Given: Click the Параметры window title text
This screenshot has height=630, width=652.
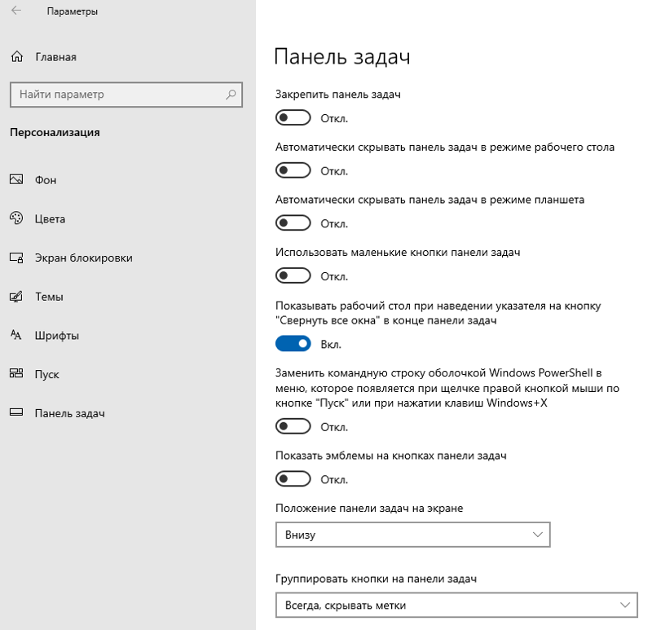Looking at the screenshot, I should [73, 11].
